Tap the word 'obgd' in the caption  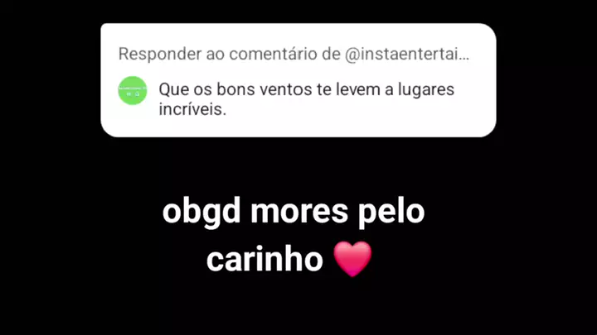click(x=201, y=212)
